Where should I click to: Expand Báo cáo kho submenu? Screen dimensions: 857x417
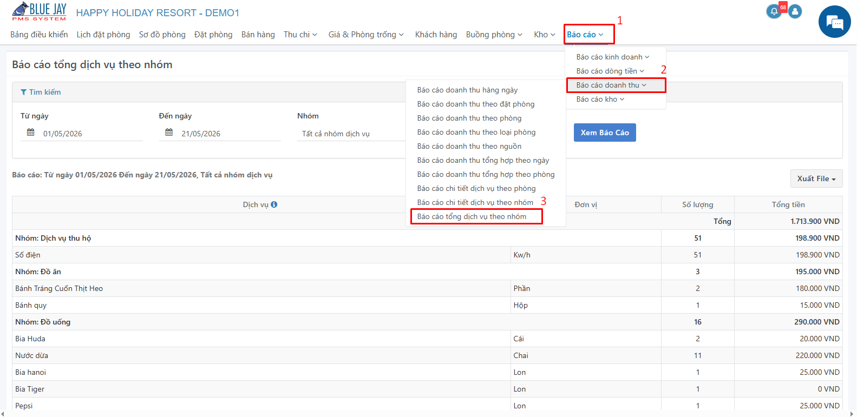(600, 99)
